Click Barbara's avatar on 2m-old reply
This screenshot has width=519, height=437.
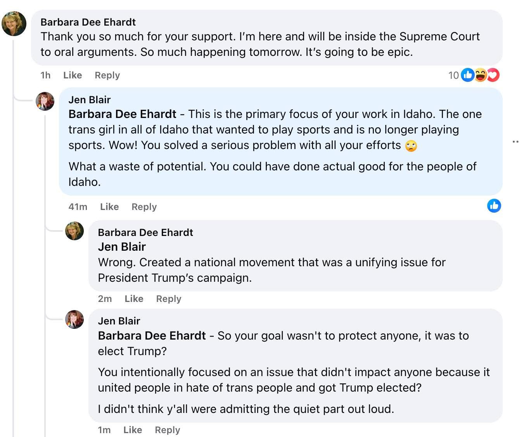[74, 231]
